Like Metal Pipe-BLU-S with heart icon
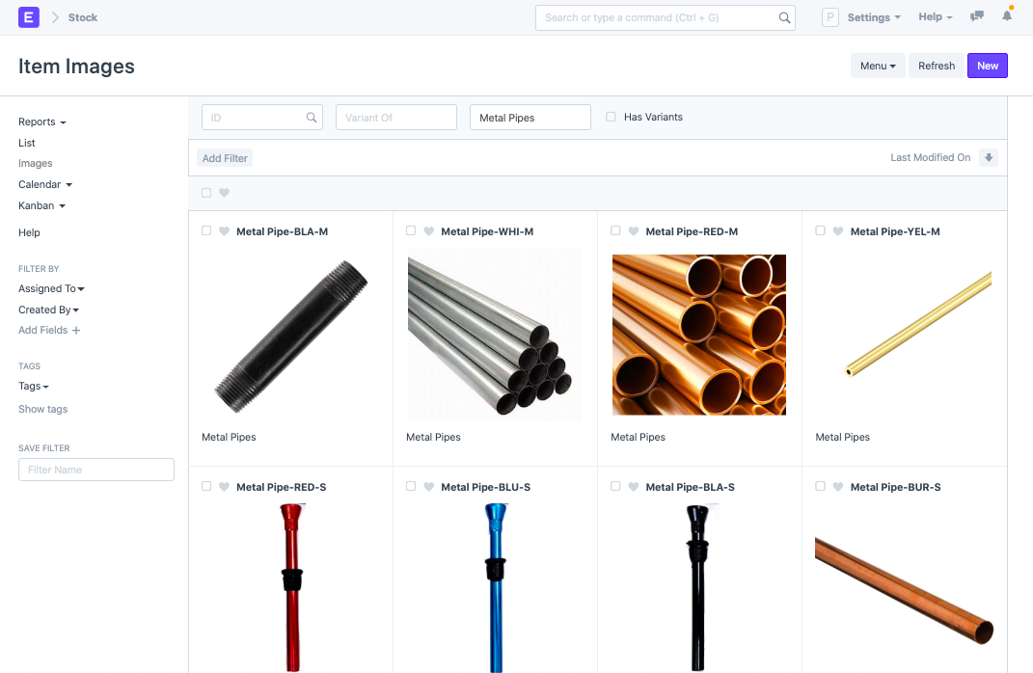This screenshot has height=673, width=1033. 429,487
